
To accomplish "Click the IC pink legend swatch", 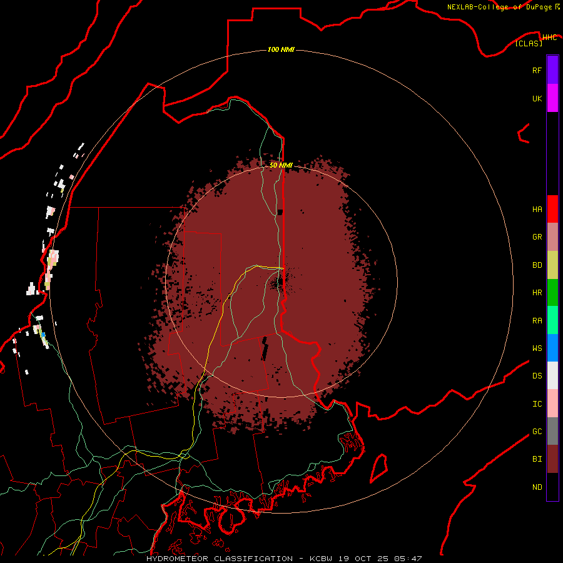I will (x=552, y=403).
